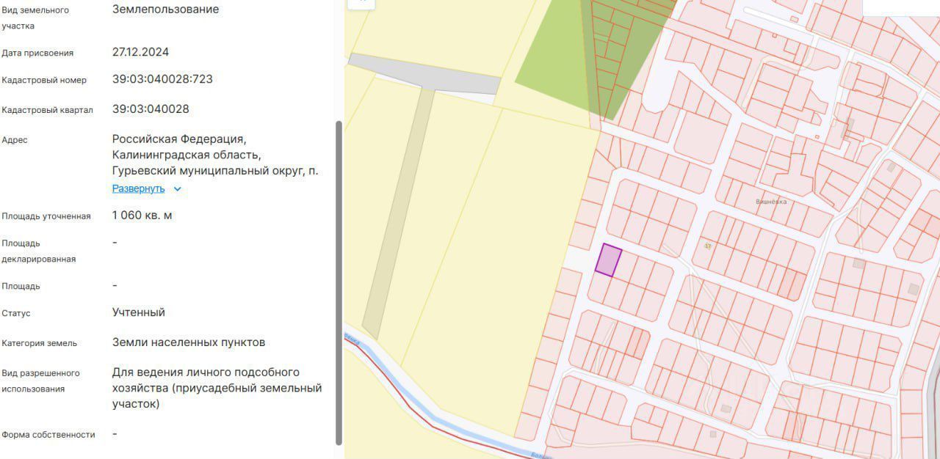
Task: Click the info panel vertical scrollbar
Action: click(x=339, y=282)
